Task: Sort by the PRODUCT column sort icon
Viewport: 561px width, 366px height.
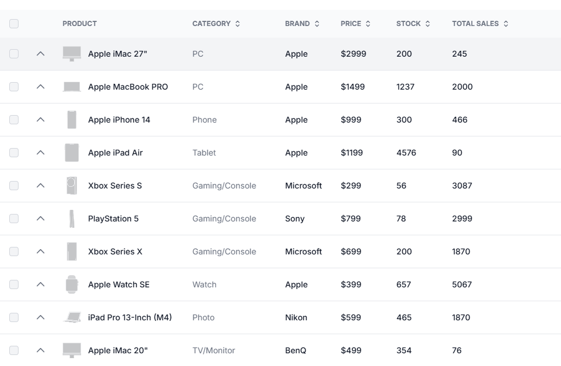Action: click(103, 24)
